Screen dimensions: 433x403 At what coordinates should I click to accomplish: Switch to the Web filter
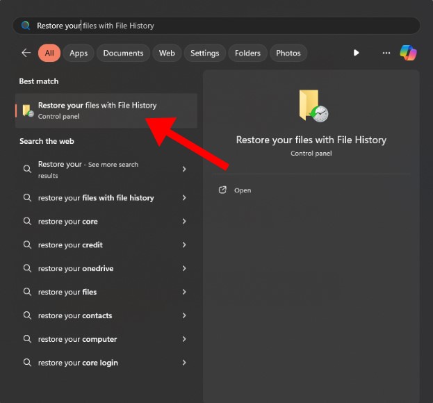(x=167, y=53)
